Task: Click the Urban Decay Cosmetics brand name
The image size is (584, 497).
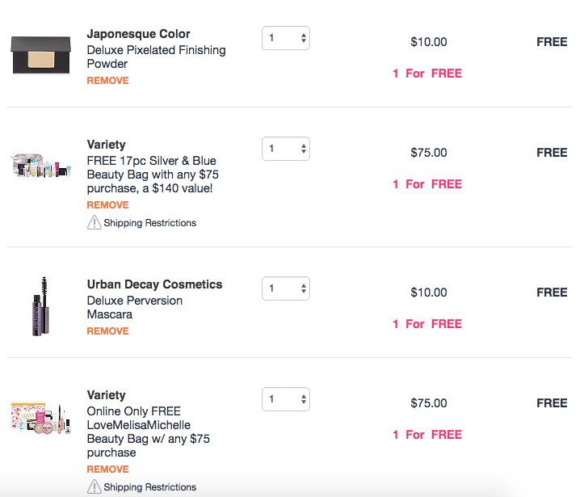Action: coord(154,284)
